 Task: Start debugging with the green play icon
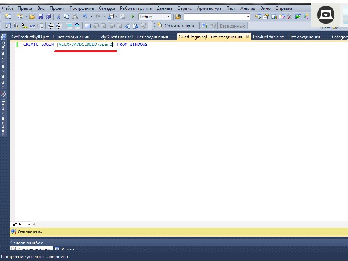[133, 16]
